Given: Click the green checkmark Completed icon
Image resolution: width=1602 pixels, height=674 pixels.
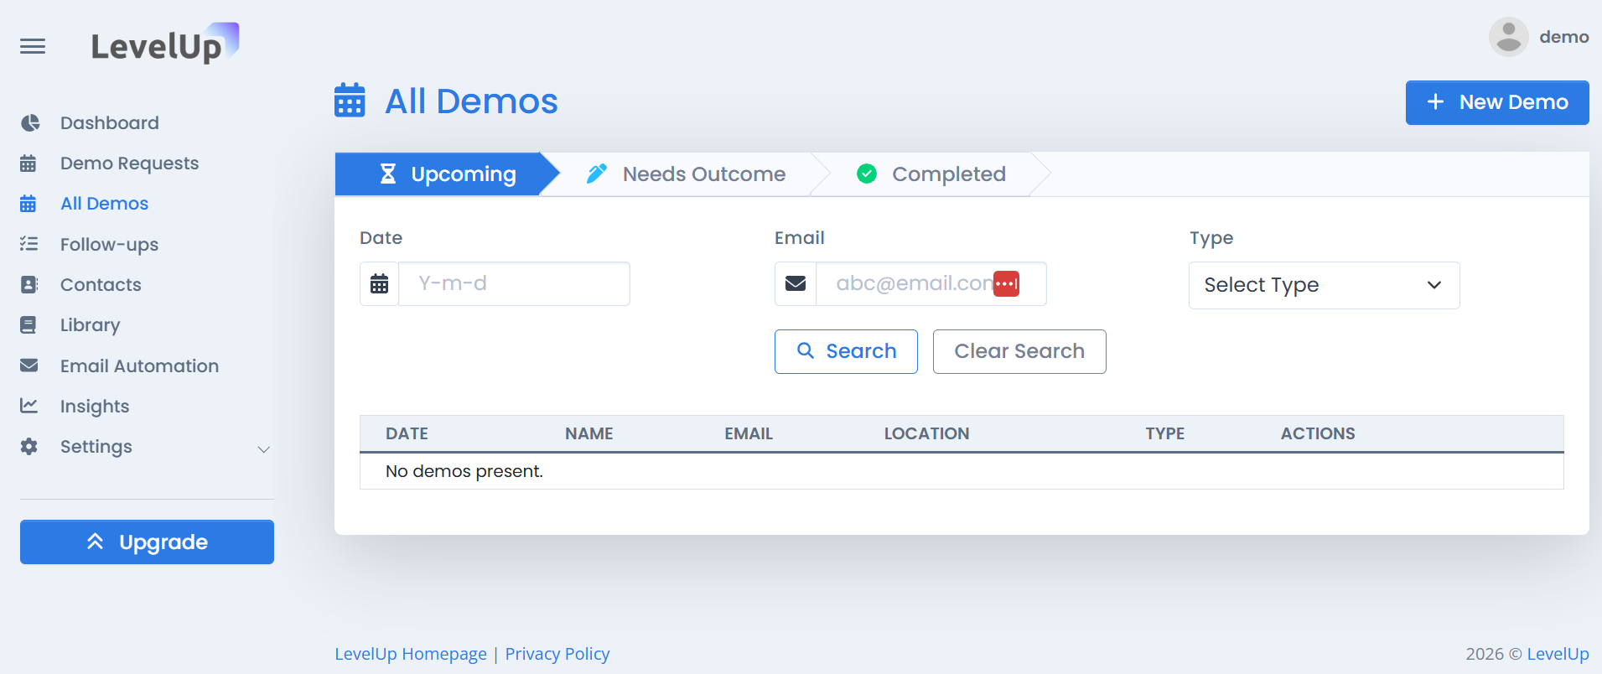Looking at the screenshot, I should pyautogui.click(x=867, y=174).
